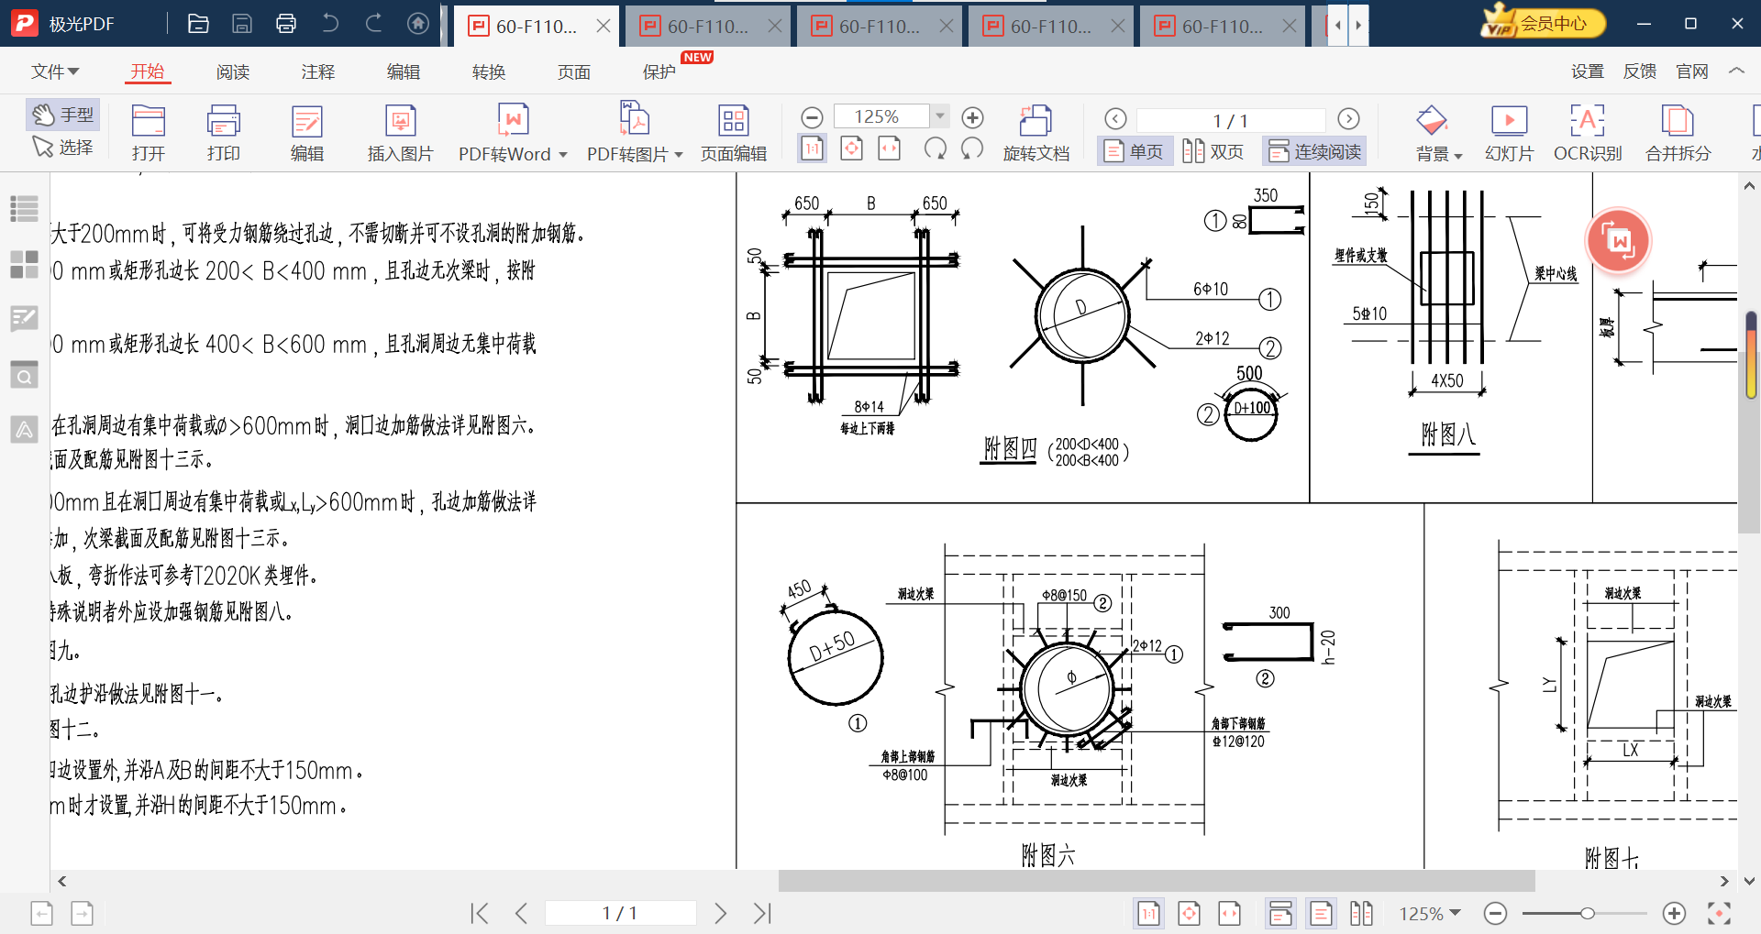Open 合并拆分 merge split tool
The image size is (1761, 934).
1678,133
